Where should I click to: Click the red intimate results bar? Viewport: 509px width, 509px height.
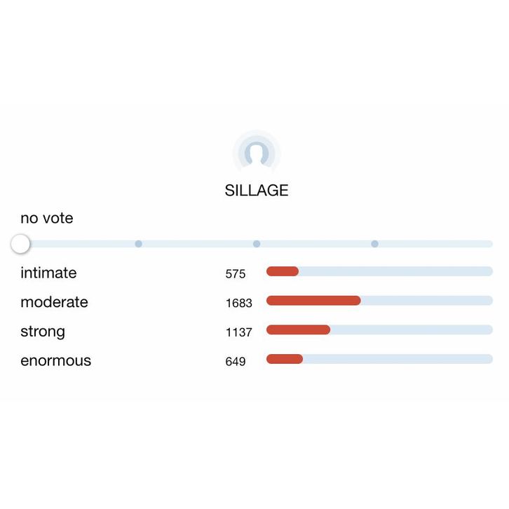283,271
